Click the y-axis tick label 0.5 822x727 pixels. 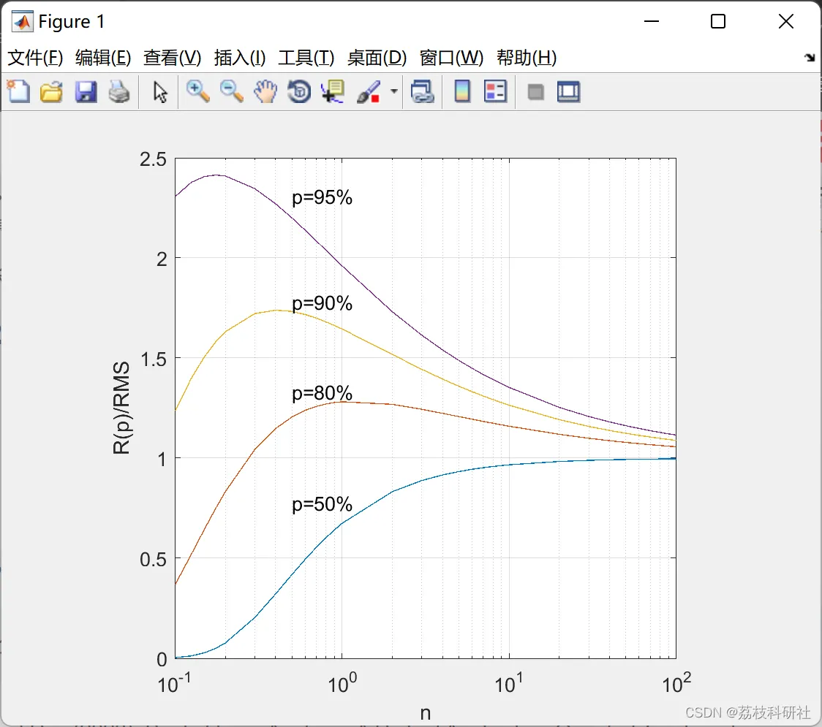point(153,560)
